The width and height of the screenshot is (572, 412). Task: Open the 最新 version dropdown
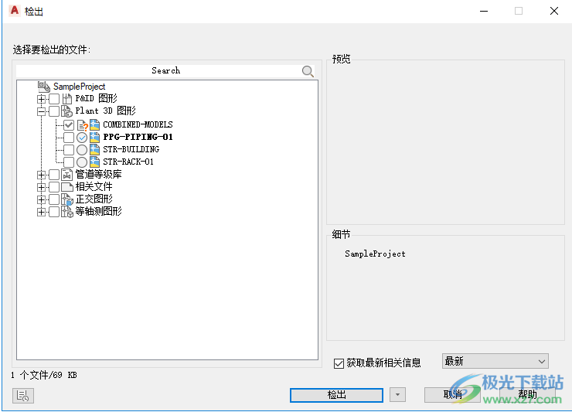click(x=495, y=361)
